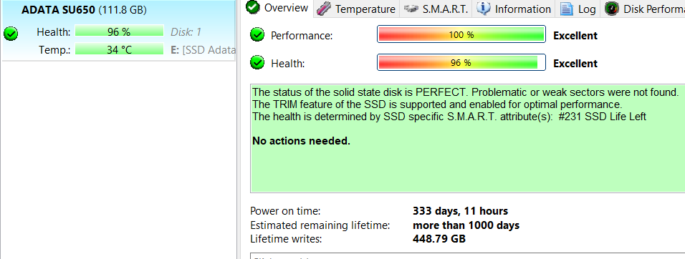Viewport: 685px width, 259px height.
Task: Click the Log tab document icon
Action: click(x=567, y=9)
